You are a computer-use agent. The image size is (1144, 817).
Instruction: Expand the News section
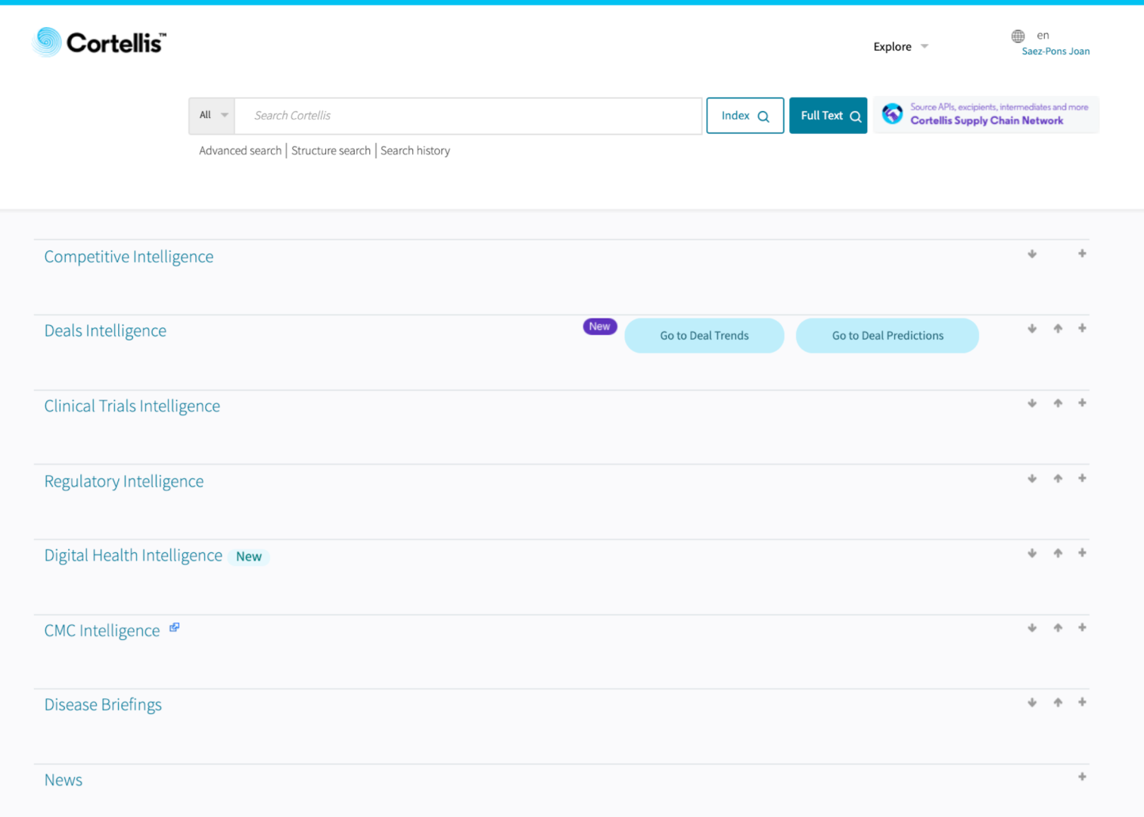(1082, 777)
